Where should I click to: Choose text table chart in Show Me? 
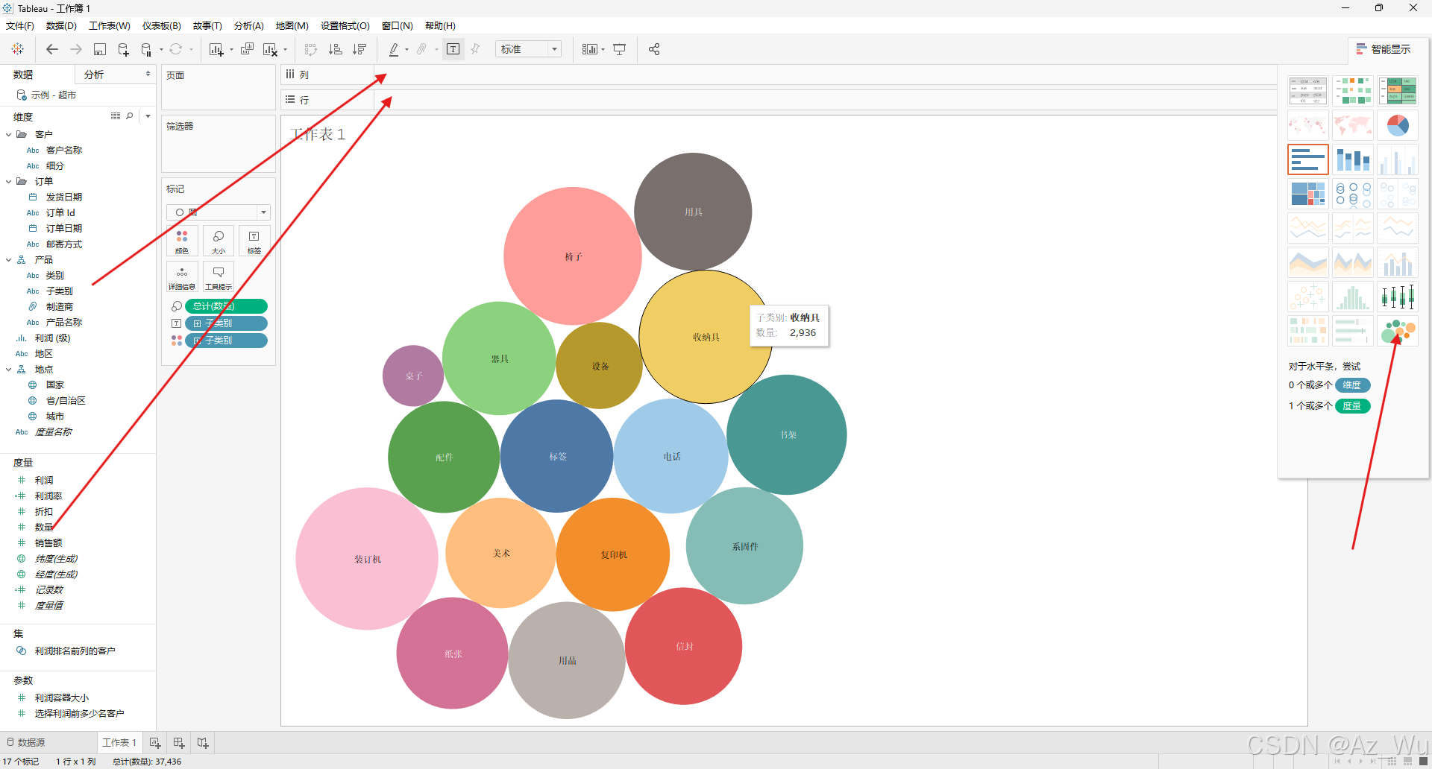point(1308,90)
